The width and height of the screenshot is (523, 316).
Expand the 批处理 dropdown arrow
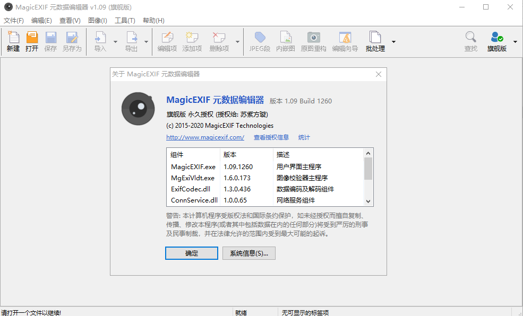pyautogui.click(x=393, y=42)
